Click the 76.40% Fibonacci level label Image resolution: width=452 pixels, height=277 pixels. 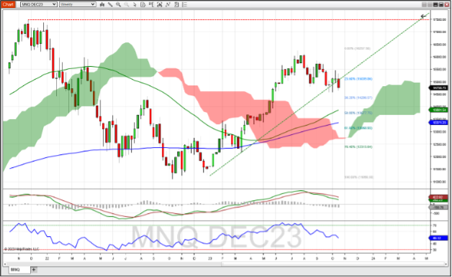pyautogui.click(x=358, y=147)
